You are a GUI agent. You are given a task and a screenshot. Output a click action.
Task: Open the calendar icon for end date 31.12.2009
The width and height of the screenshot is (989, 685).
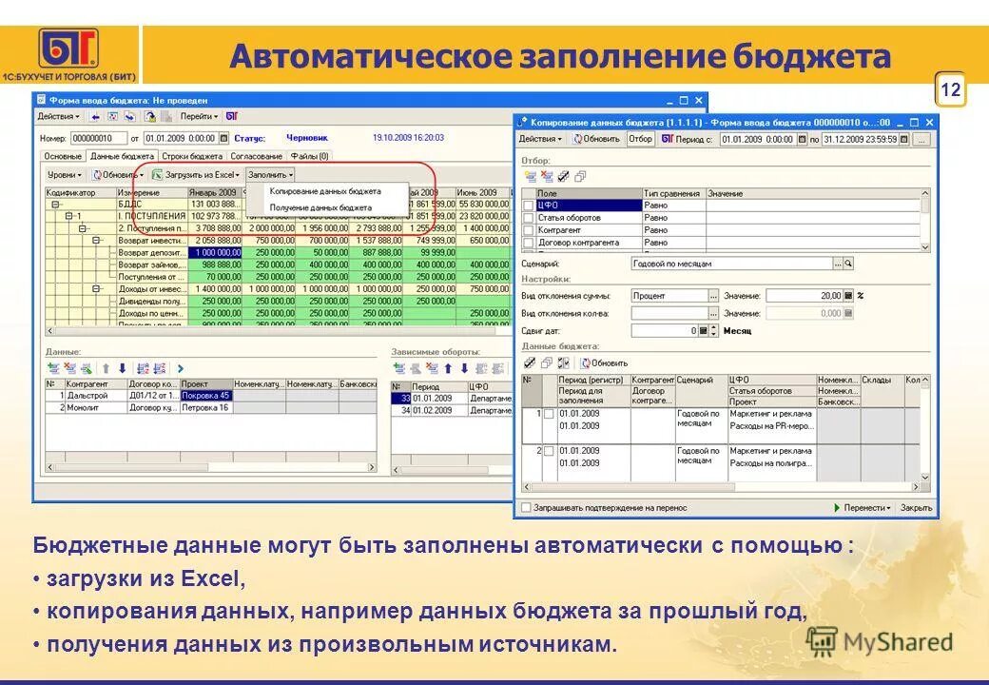tap(902, 139)
